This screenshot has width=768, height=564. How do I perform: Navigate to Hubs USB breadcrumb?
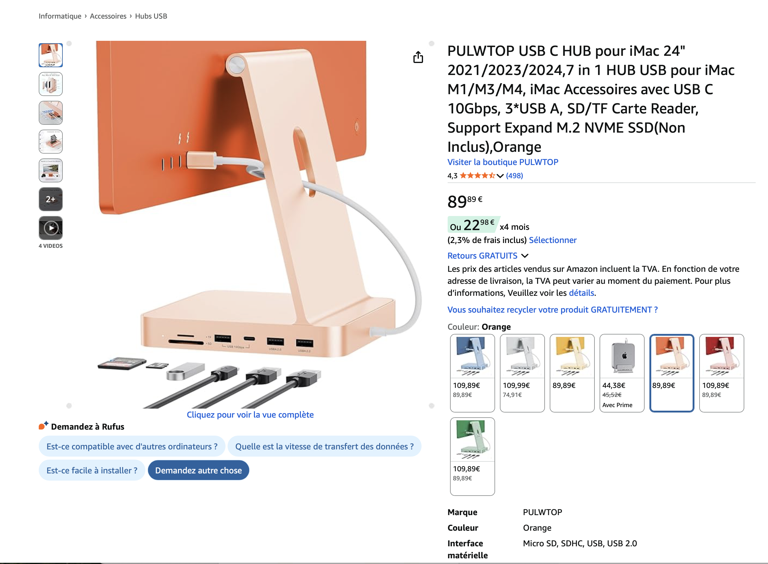[151, 16]
